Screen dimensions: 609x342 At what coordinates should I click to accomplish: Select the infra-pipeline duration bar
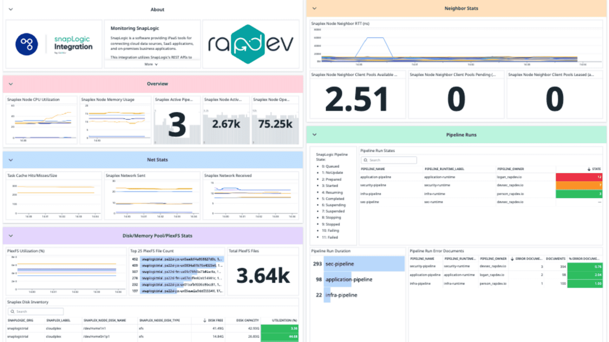(327, 295)
